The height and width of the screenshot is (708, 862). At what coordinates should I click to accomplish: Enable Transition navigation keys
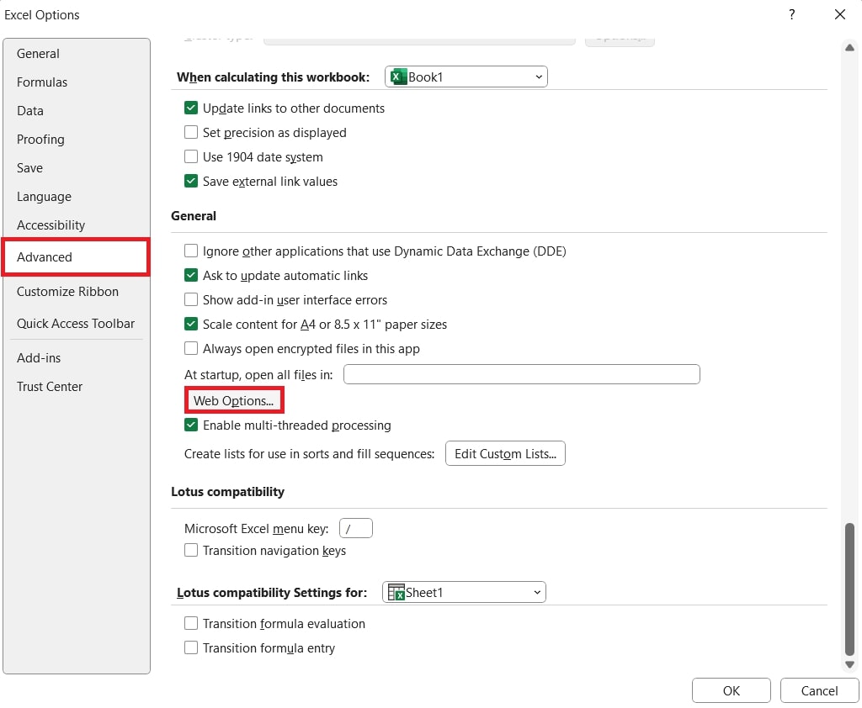coord(191,550)
